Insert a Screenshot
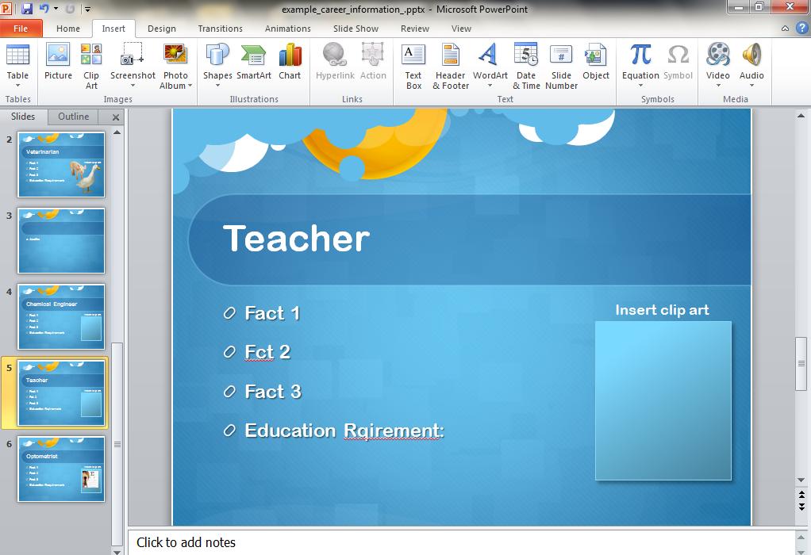This screenshot has width=811, height=555. click(132, 59)
